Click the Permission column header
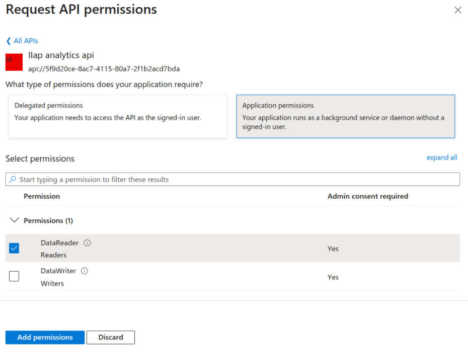The height and width of the screenshot is (352, 468). [42, 196]
